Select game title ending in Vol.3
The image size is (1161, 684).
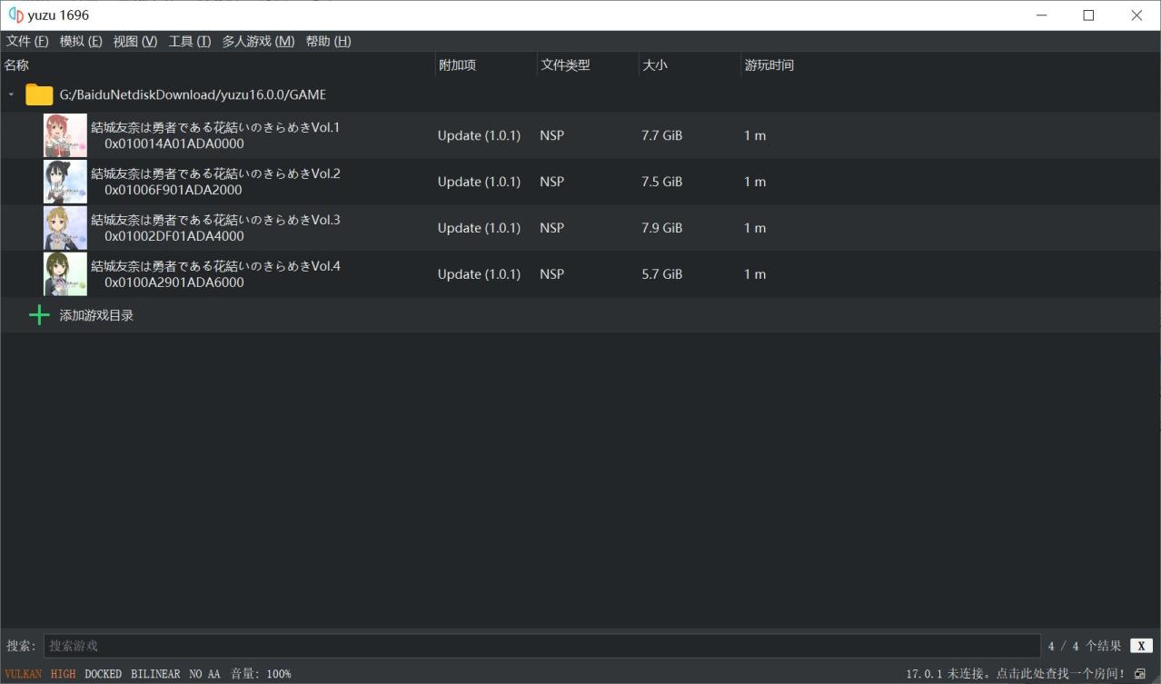pos(215,220)
